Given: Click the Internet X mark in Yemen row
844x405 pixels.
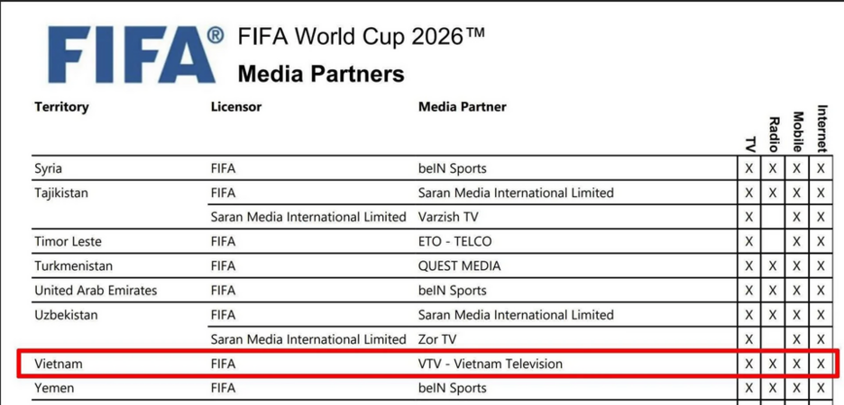Looking at the screenshot, I should point(821,389).
